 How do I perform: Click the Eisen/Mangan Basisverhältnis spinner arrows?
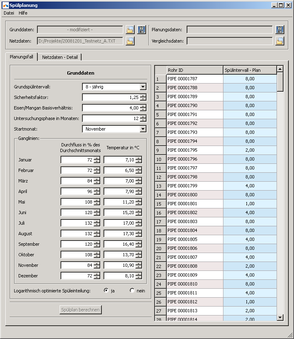coord(143,108)
